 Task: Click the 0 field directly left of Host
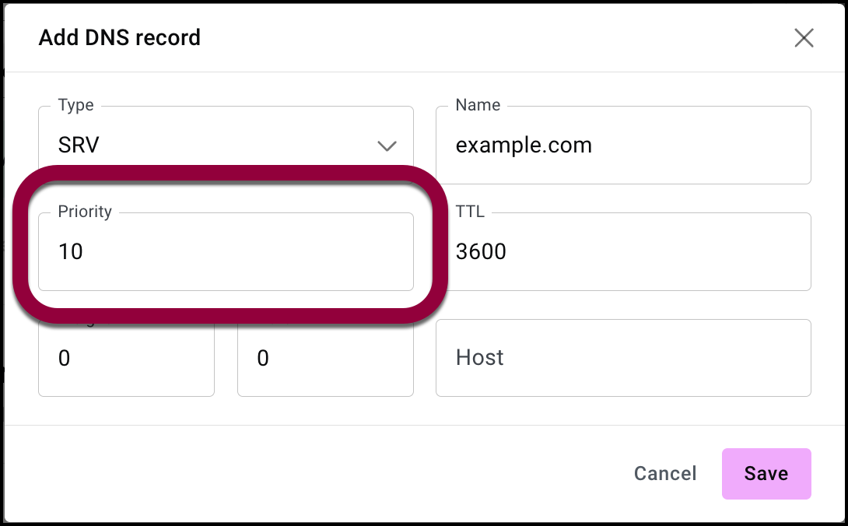point(325,358)
